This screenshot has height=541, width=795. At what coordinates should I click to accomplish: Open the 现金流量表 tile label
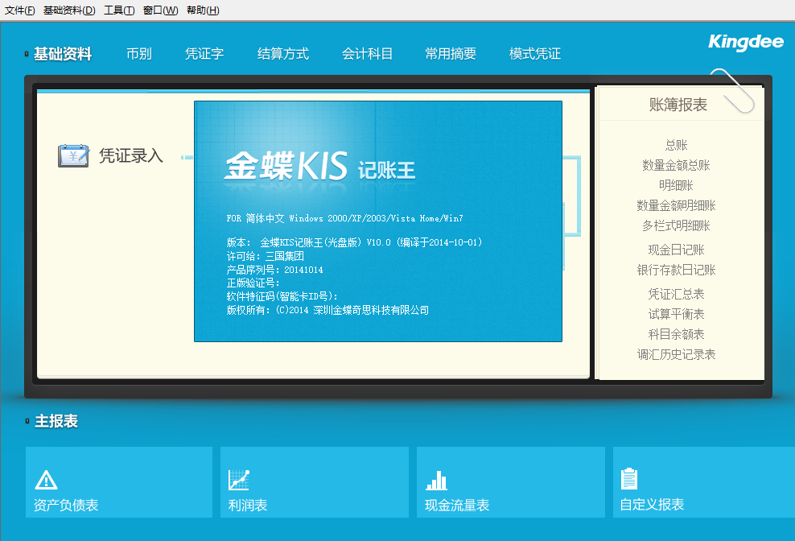pyautogui.click(x=457, y=505)
